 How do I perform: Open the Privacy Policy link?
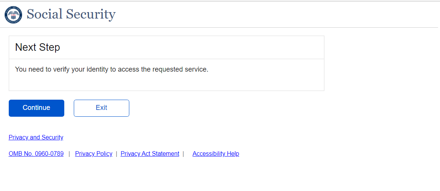coord(94,153)
